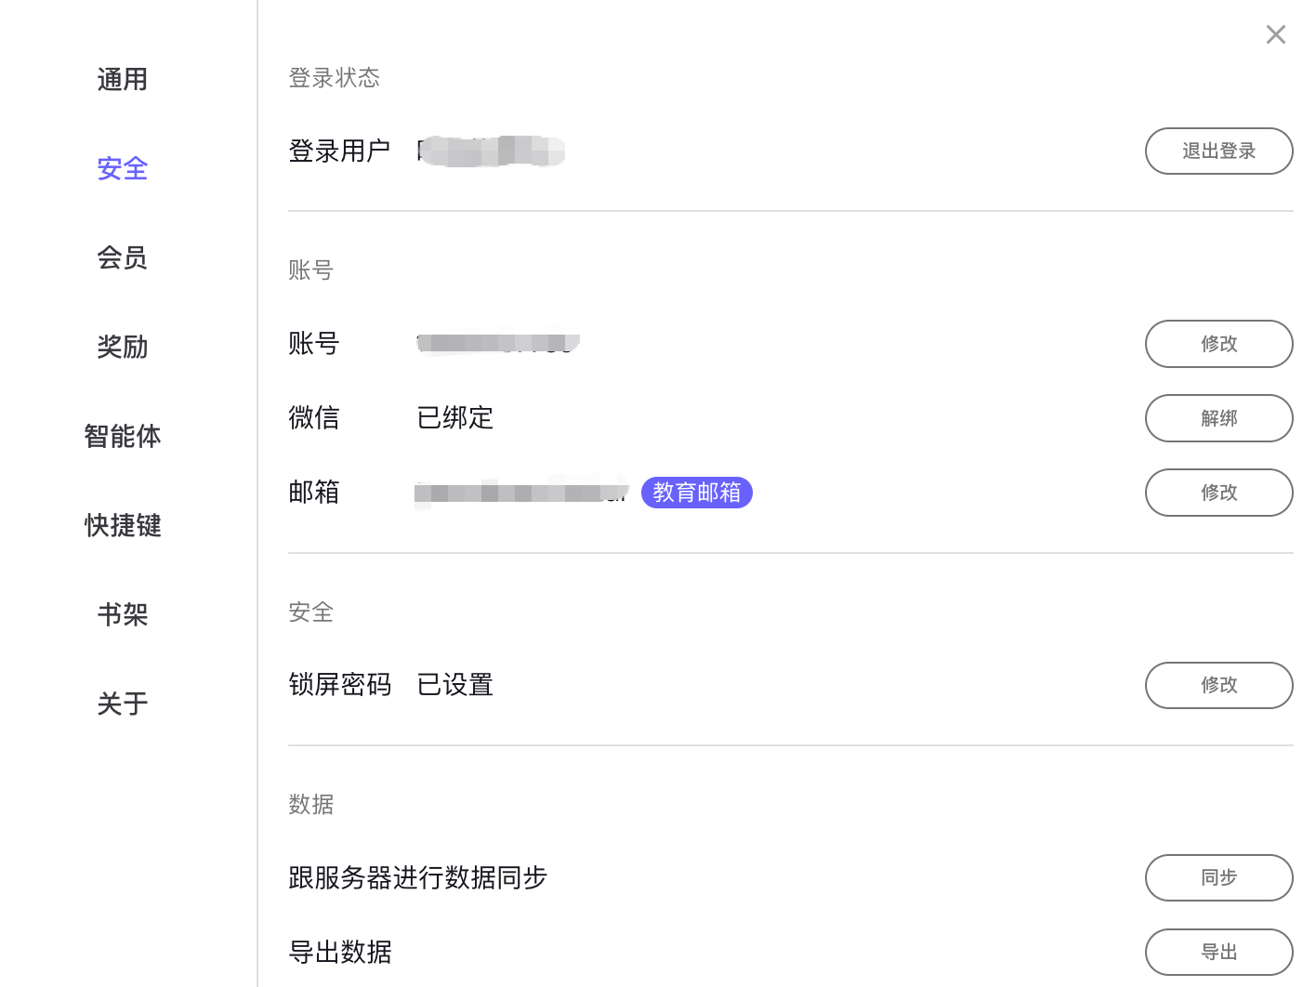The height and width of the screenshot is (987, 1316).
Task: Go to the 智能体 tab
Action: pyautogui.click(x=123, y=437)
